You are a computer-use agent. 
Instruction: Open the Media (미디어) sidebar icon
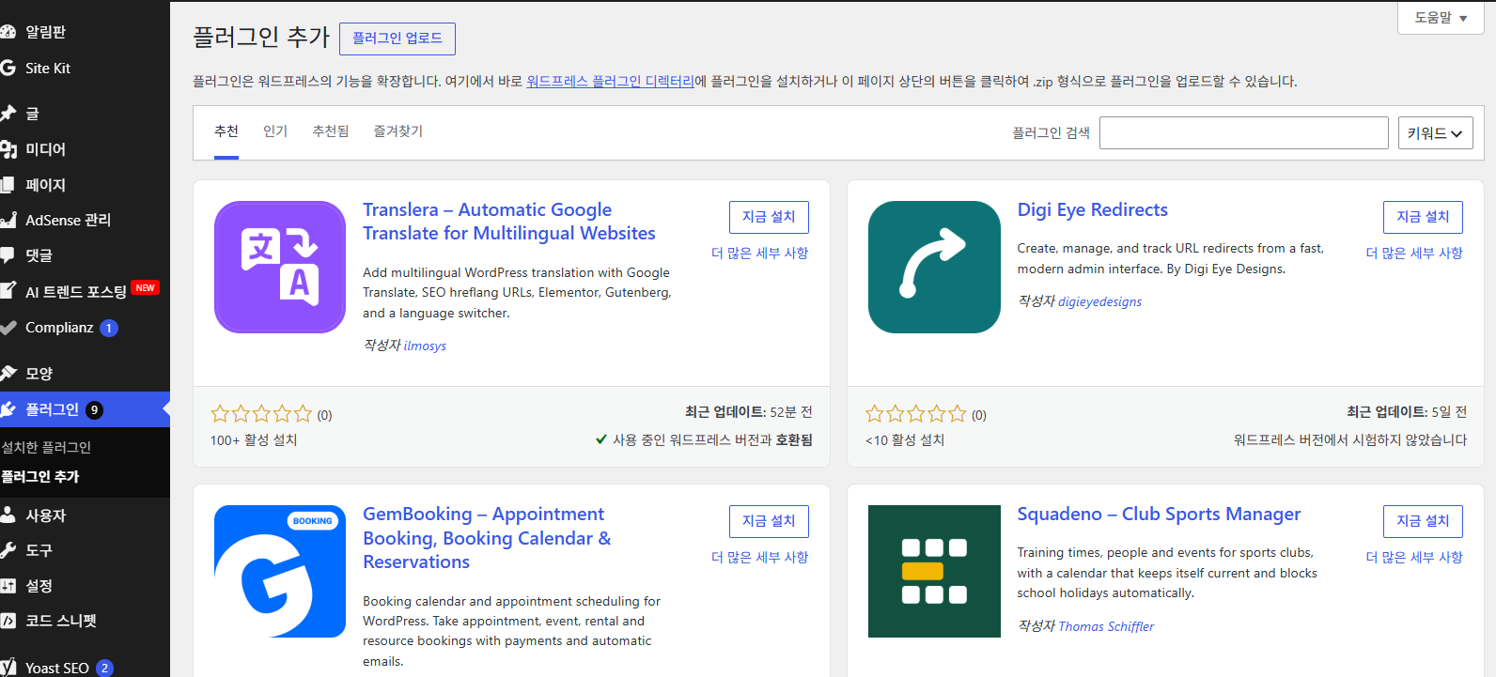8,149
